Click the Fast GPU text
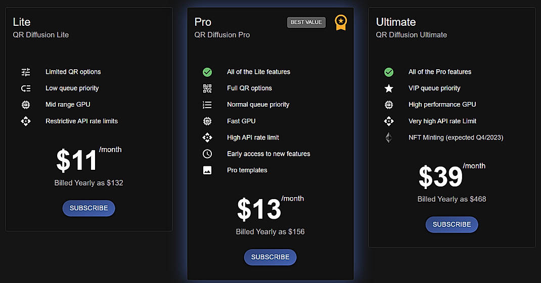The image size is (541, 283). (x=241, y=121)
